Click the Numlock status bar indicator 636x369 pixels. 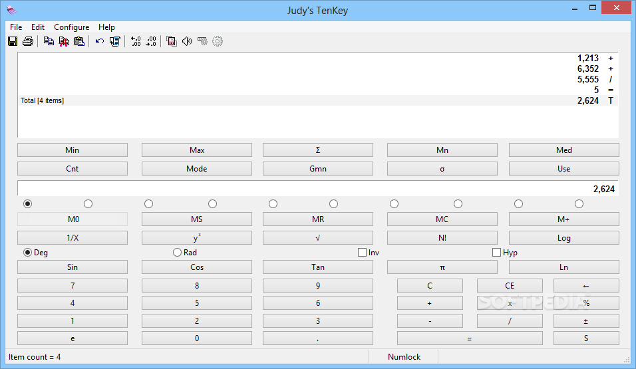click(x=404, y=357)
